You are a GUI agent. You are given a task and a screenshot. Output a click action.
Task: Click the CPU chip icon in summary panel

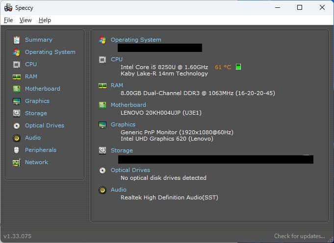103,60
